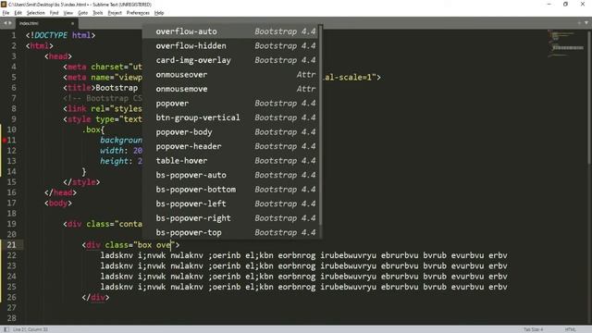
Task: Place cursor on the DOCTYPE html line
Action: pos(60,35)
